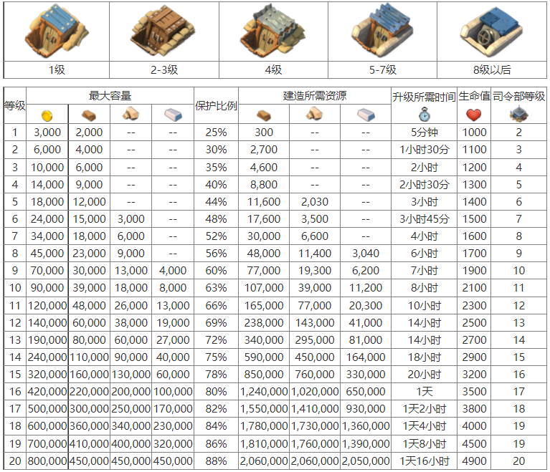Viewport: 550px width, 472px height.
Task: Click the 2,030 stone cost cell
Action: (x=315, y=202)
